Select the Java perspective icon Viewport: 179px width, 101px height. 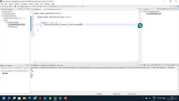pos(177,6)
